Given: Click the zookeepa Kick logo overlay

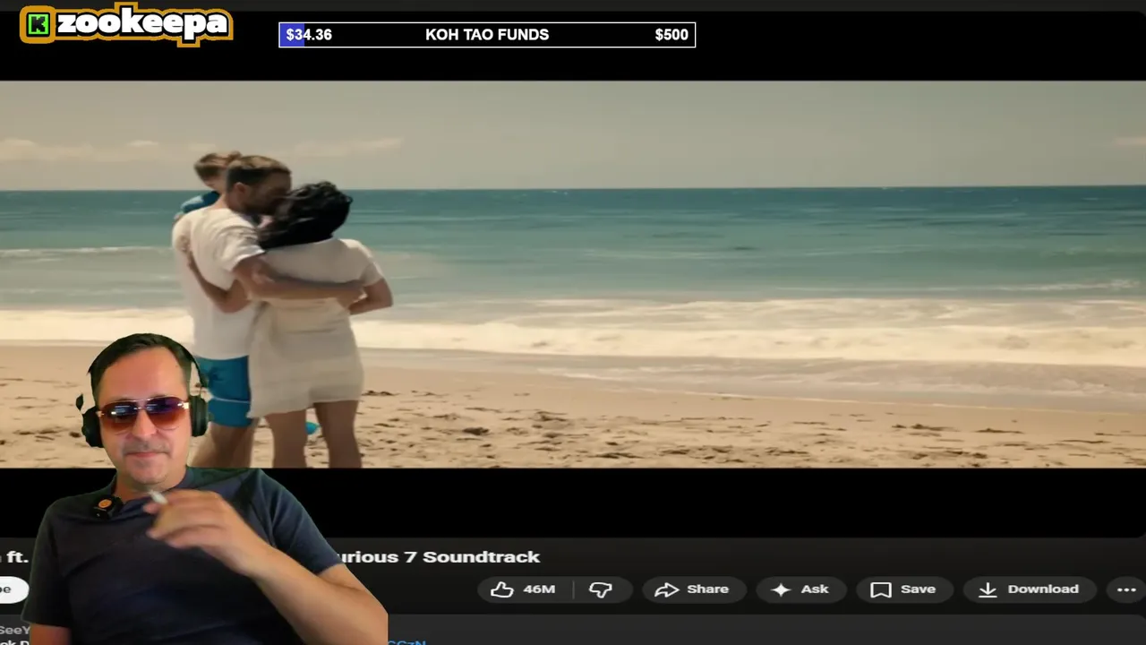Looking at the screenshot, I should [x=126, y=25].
